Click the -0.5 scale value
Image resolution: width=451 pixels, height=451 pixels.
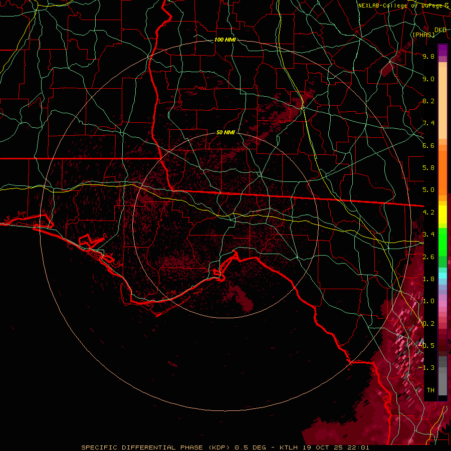(427, 346)
